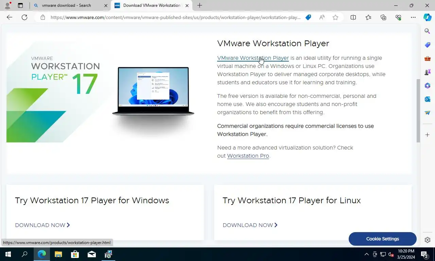Close the Download VMware Workstation tab
The height and width of the screenshot is (261, 435).
click(187, 5)
